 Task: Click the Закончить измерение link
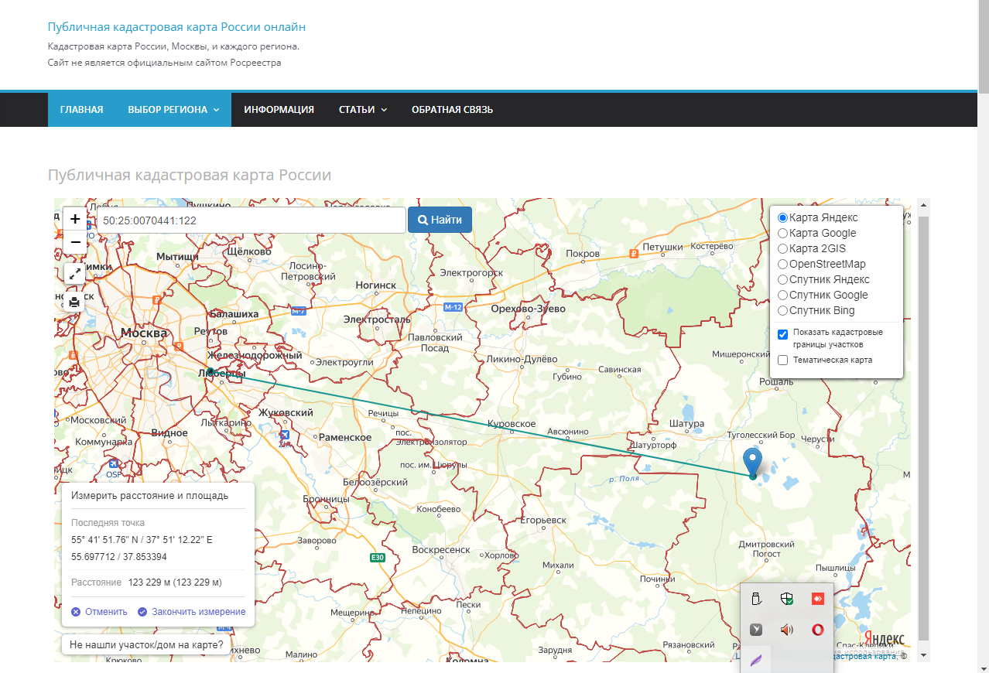pyautogui.click(x=198, y=612)
